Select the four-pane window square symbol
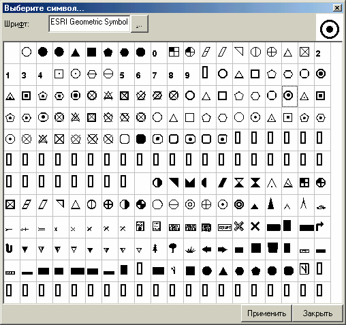Viewport: 346px width, 325px height. 174,52
